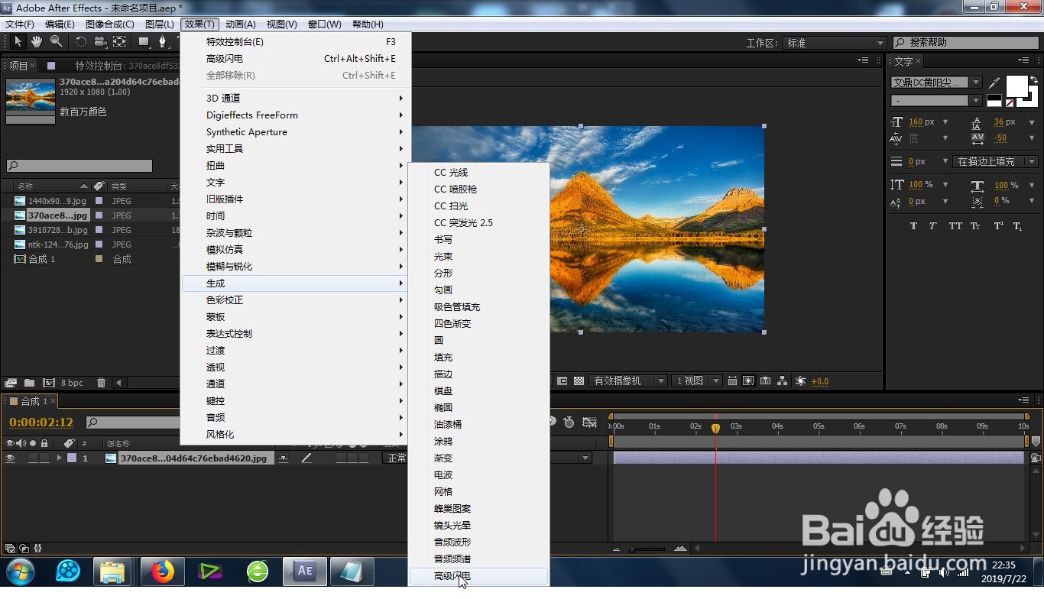Click the eyedropper in the Text panel
The width and height of the screenshot is (1044, 599).
pos(995,82)
